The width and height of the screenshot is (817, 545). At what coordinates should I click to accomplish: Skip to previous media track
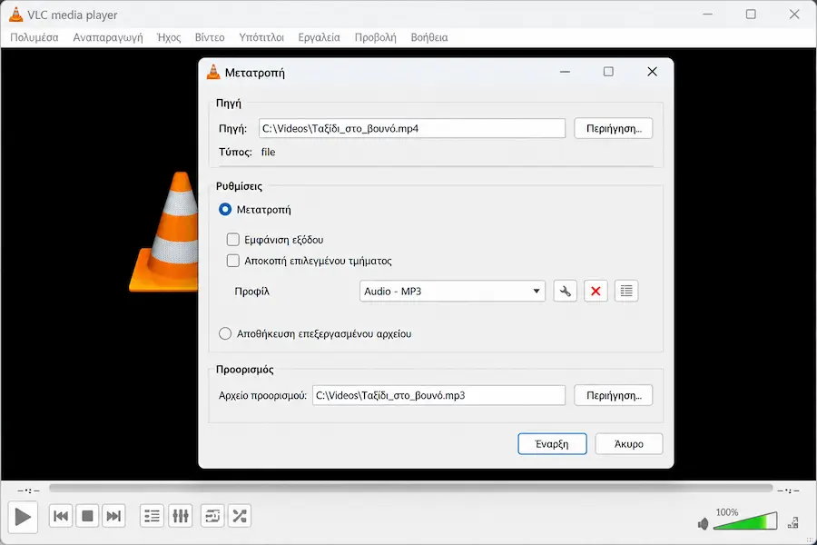tap(61, 516)
